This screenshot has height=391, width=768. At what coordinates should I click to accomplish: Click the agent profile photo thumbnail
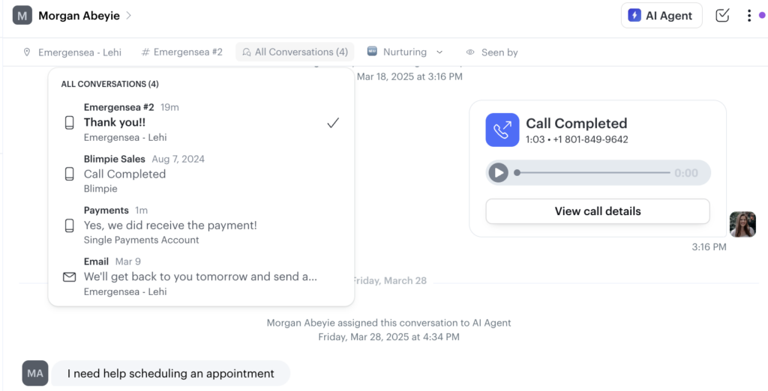coord(742,224)
